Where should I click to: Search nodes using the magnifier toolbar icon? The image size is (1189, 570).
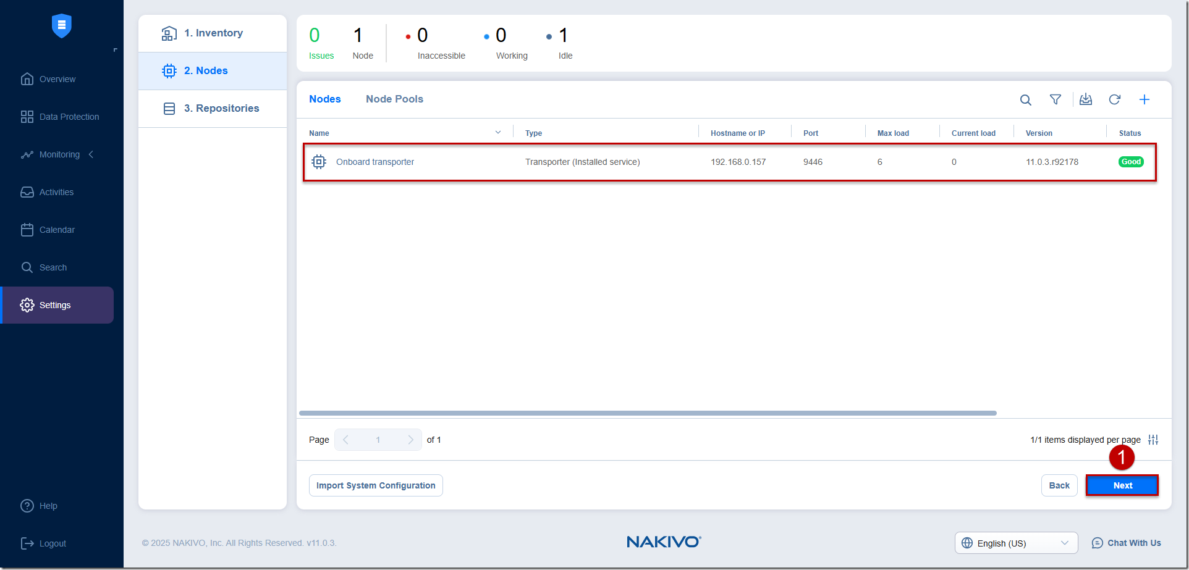[1025, 99]
